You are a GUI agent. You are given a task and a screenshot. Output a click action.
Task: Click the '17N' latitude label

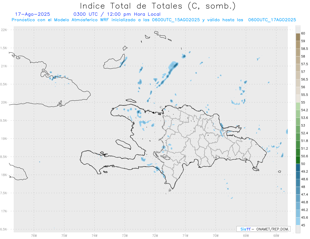4,211
